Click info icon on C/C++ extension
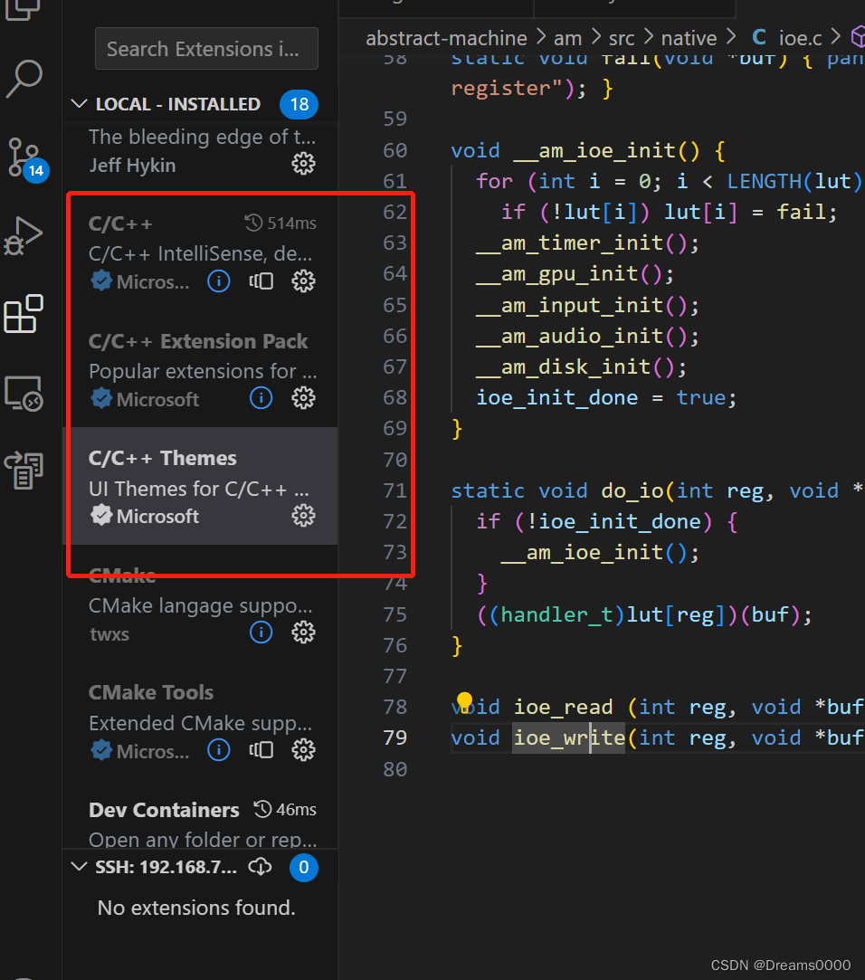Viewport: 865px width, 980px height. click(x=219, y=281)
